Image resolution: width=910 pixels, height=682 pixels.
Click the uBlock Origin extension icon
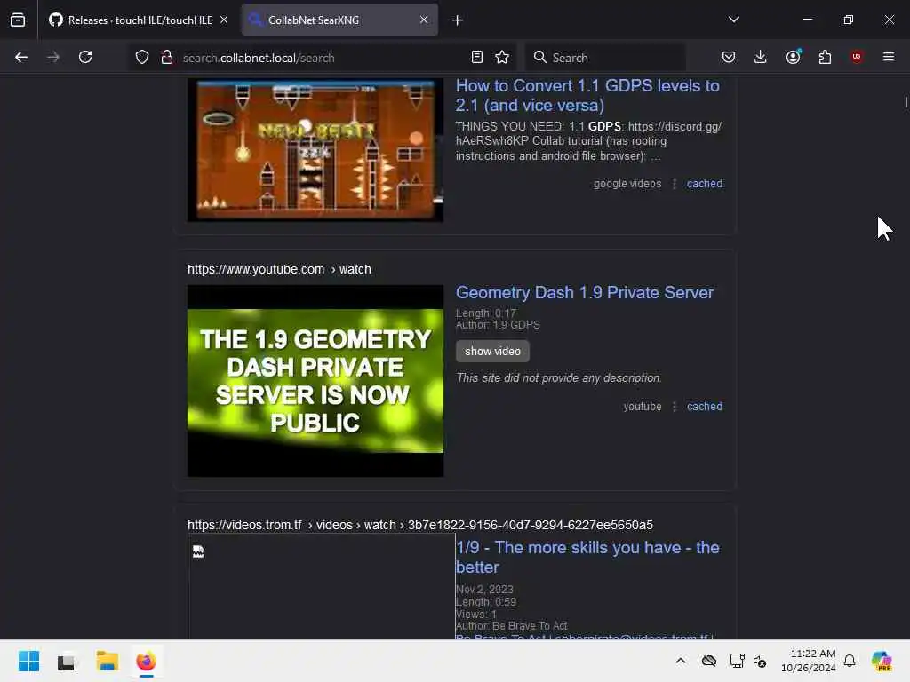857,58
